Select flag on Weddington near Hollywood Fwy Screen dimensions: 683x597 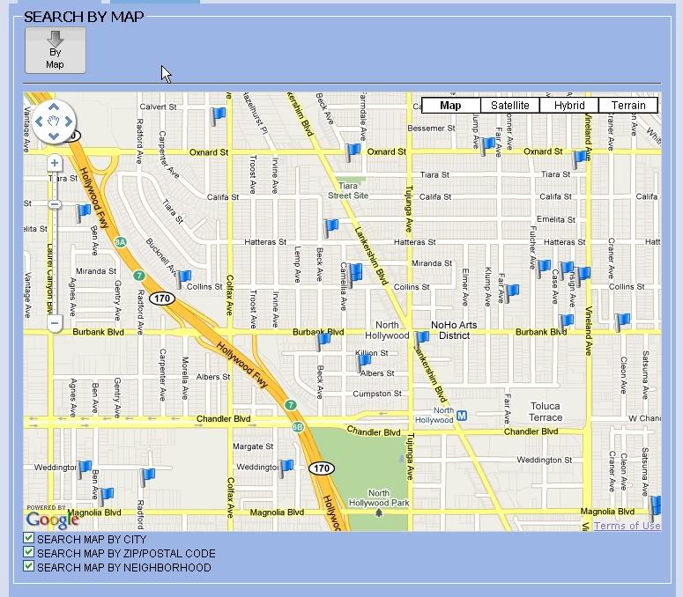click(286, 468)
